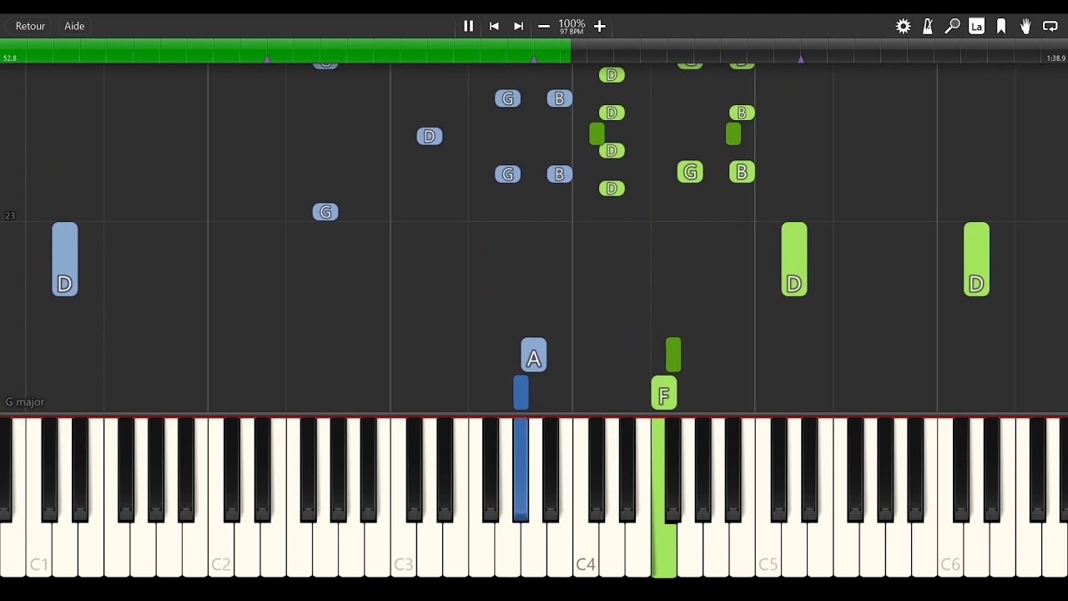Viewport: 1068px width, 601px height.
Task: Click the long blue D note
Action: coord(65,259)
